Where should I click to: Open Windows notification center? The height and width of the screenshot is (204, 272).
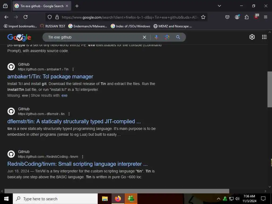[x=263, y=199]
